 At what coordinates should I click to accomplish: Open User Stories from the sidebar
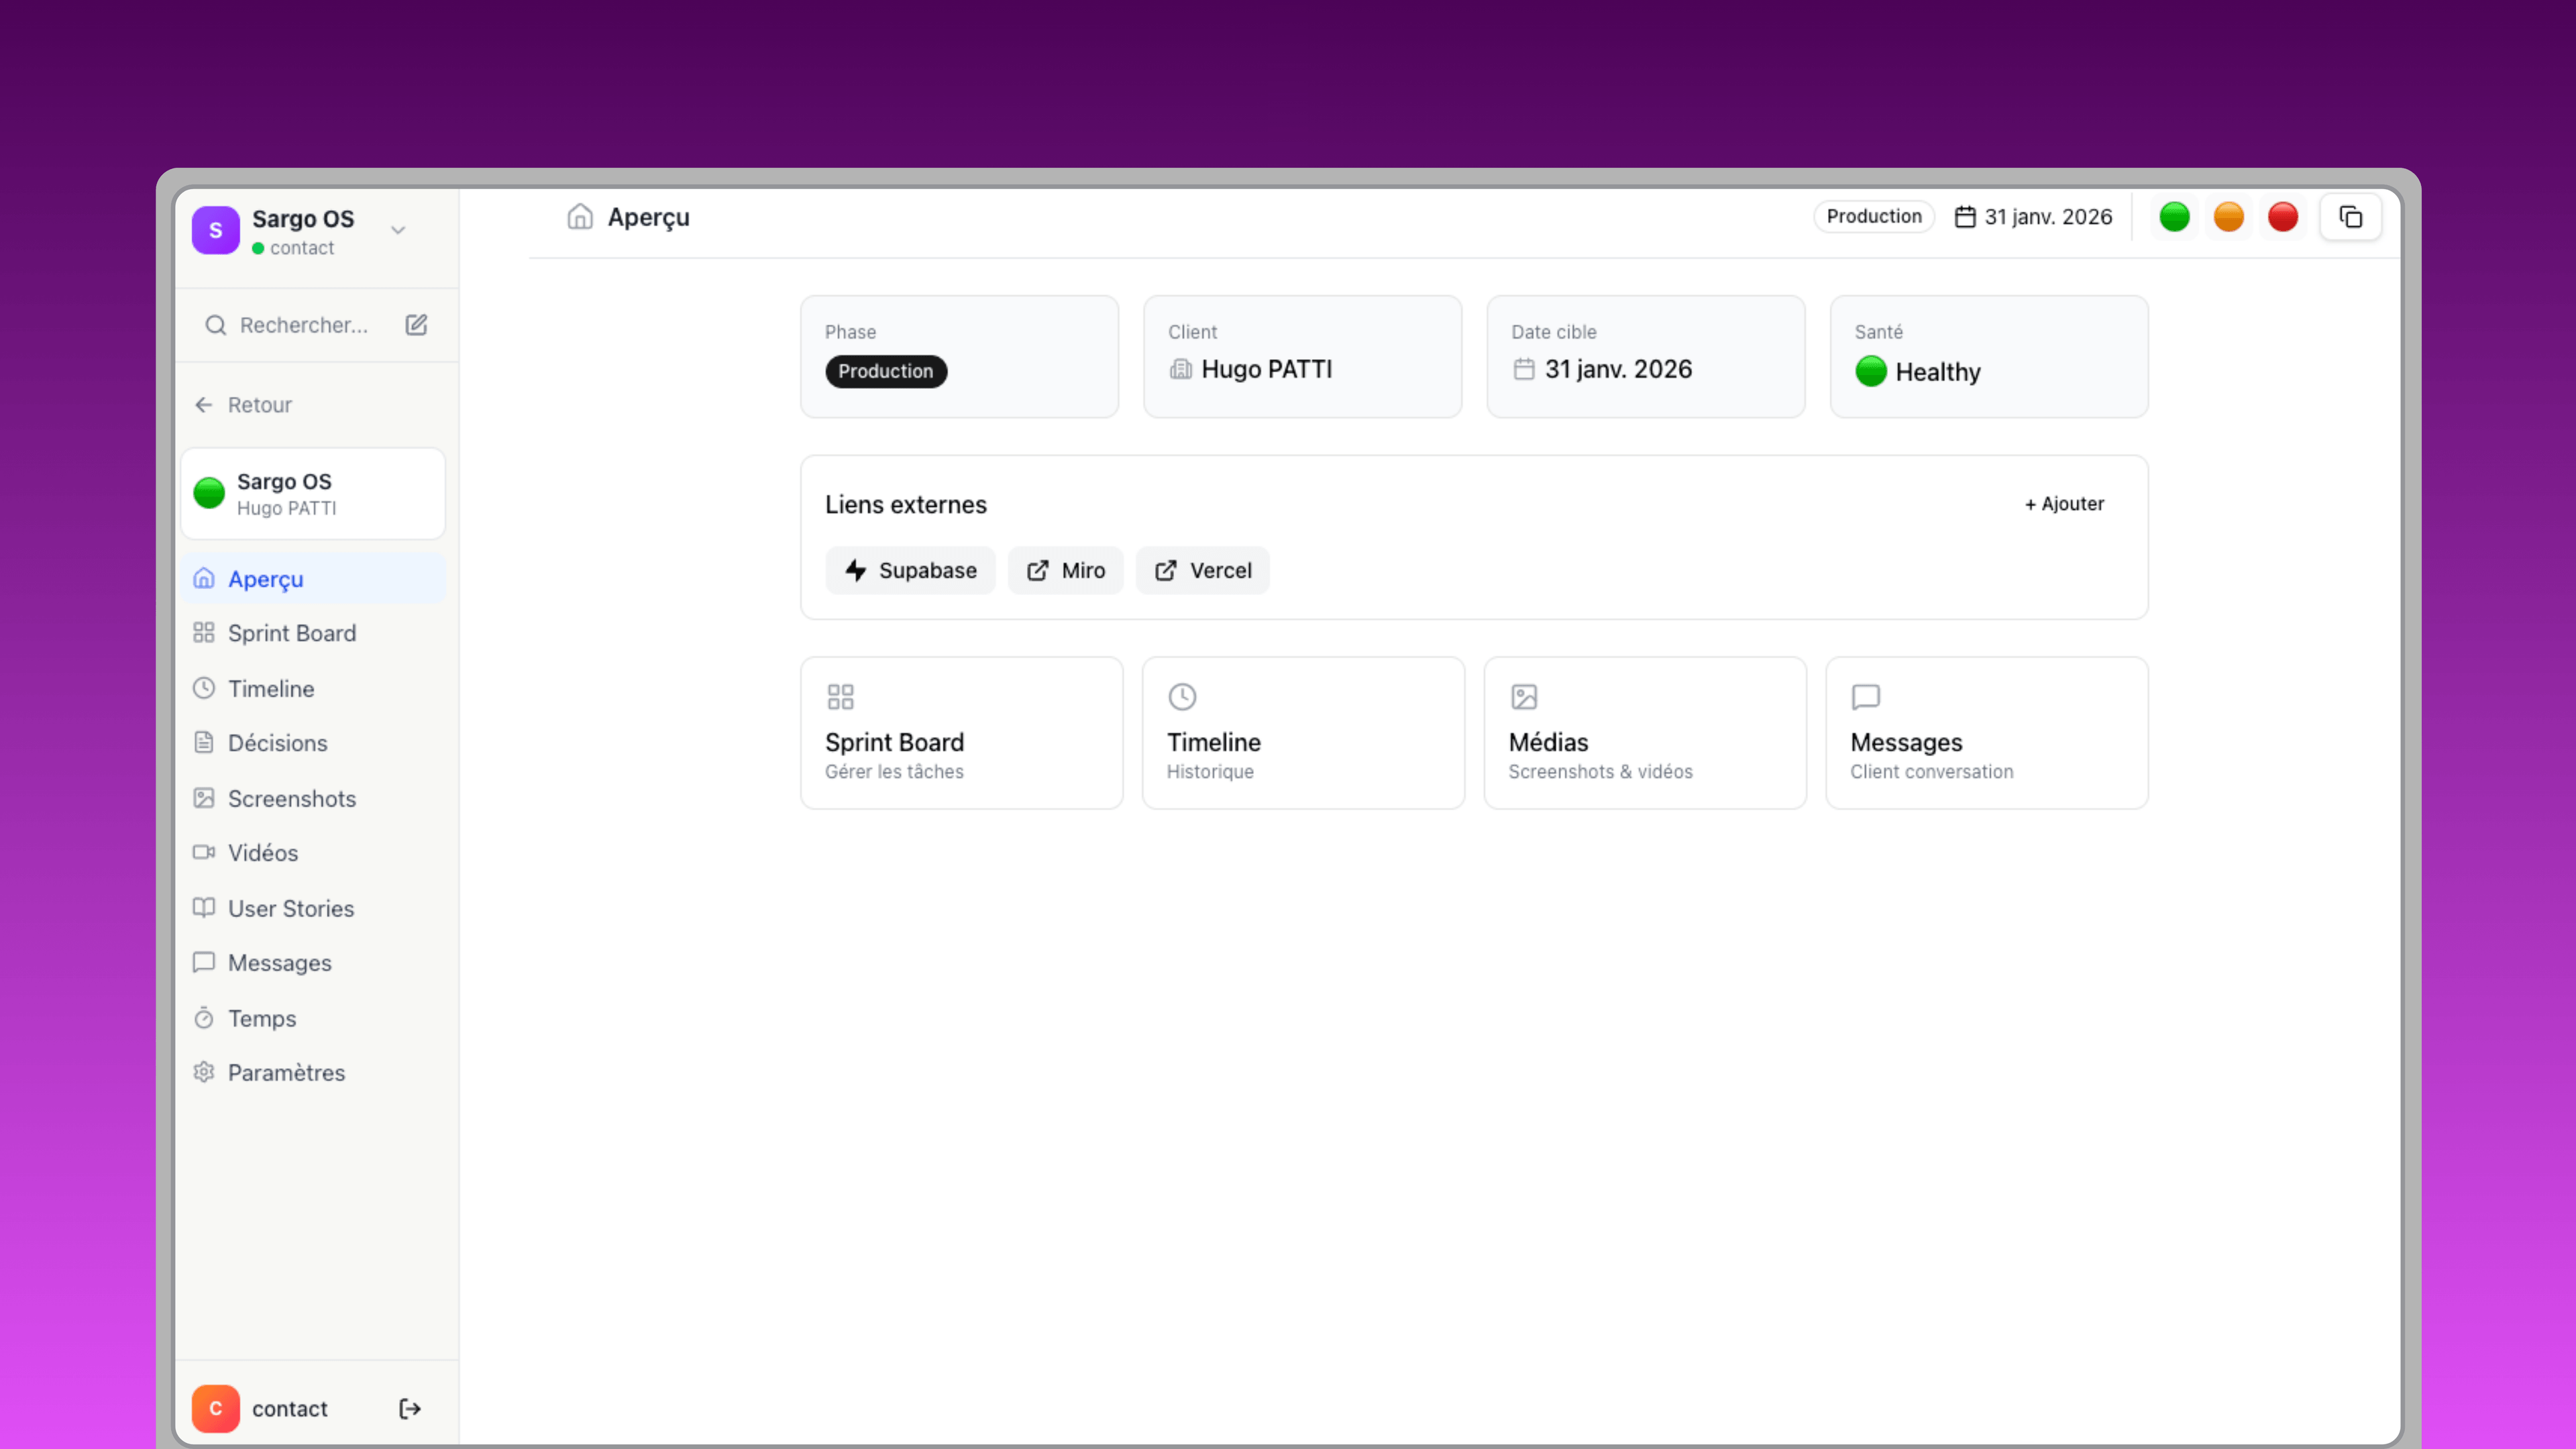point(290,908)
